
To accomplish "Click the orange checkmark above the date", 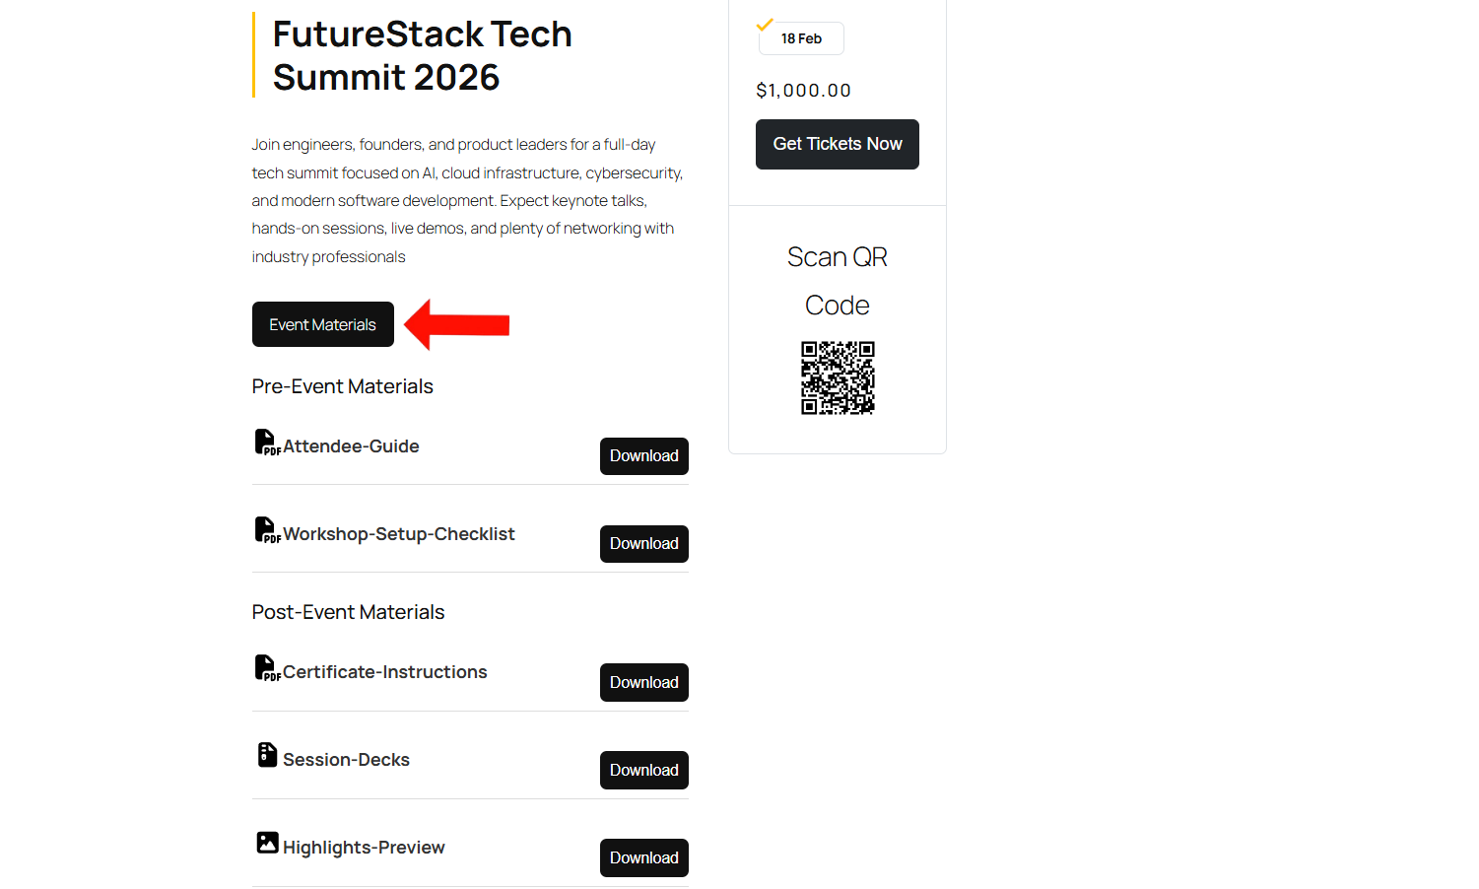I will coord(765,25).
